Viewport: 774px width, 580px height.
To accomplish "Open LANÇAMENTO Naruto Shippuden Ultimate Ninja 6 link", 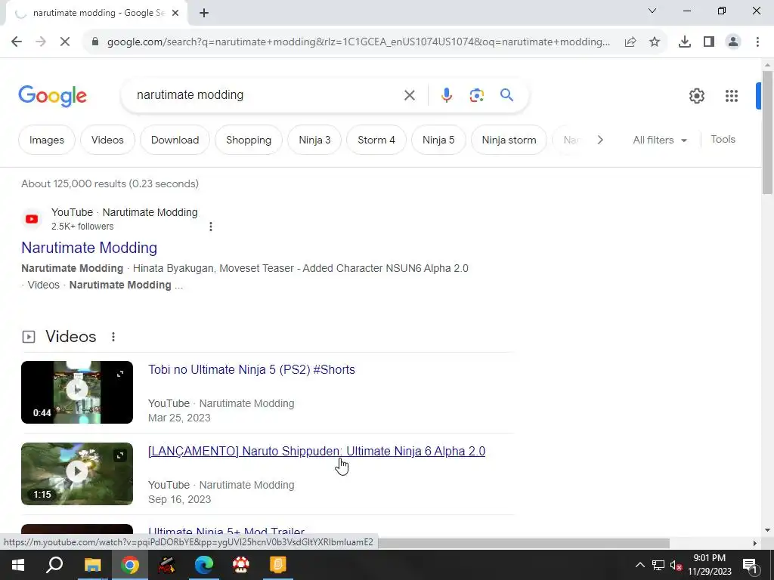I will click(317, 452).
